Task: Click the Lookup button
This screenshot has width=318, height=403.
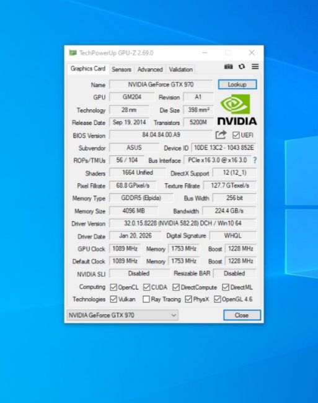Action: click(x=237, y=84)
